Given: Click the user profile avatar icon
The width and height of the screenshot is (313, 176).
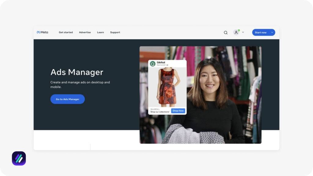Looking at the screenshot, I should 236,32.
